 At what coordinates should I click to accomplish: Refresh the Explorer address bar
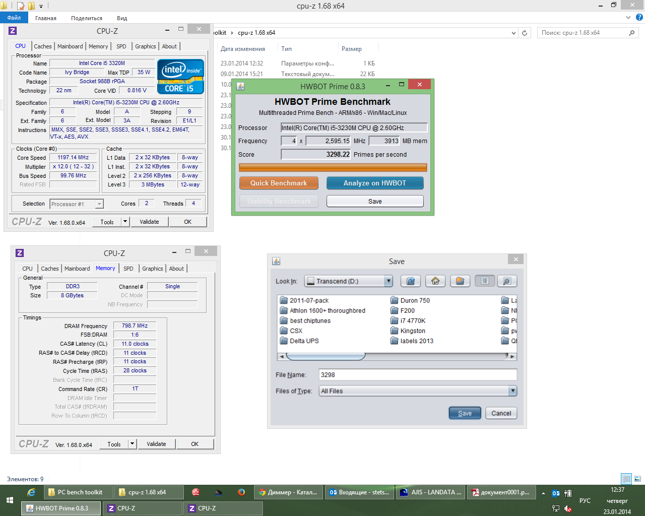(x=525, y=33)
